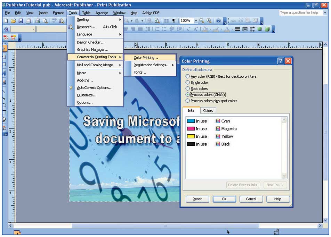Open the Fill Color dropdown arrow

[x=210, y=29]
